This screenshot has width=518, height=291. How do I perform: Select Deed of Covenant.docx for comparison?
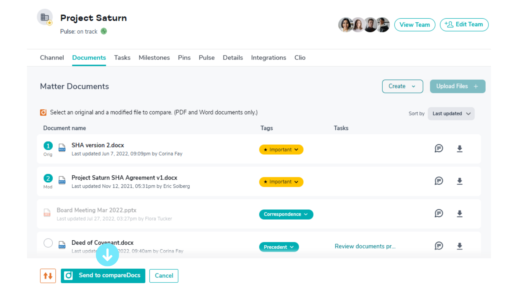[x=48, y=243]
